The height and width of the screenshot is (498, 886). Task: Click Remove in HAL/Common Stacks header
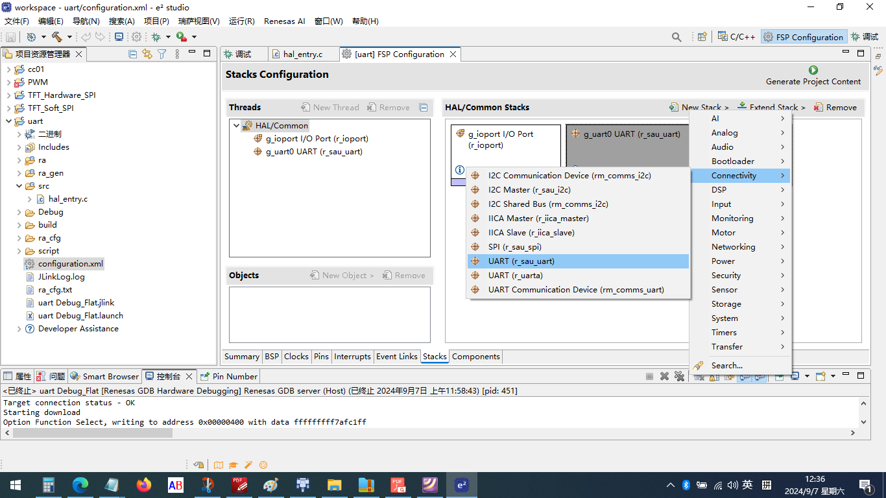coord(835,107)
